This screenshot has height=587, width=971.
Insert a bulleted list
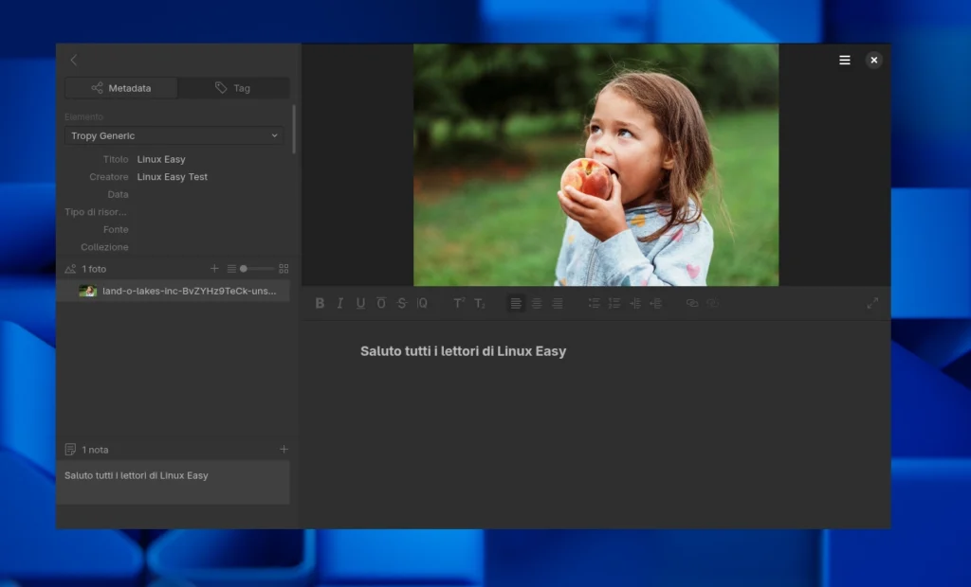[x=594, y=303]
